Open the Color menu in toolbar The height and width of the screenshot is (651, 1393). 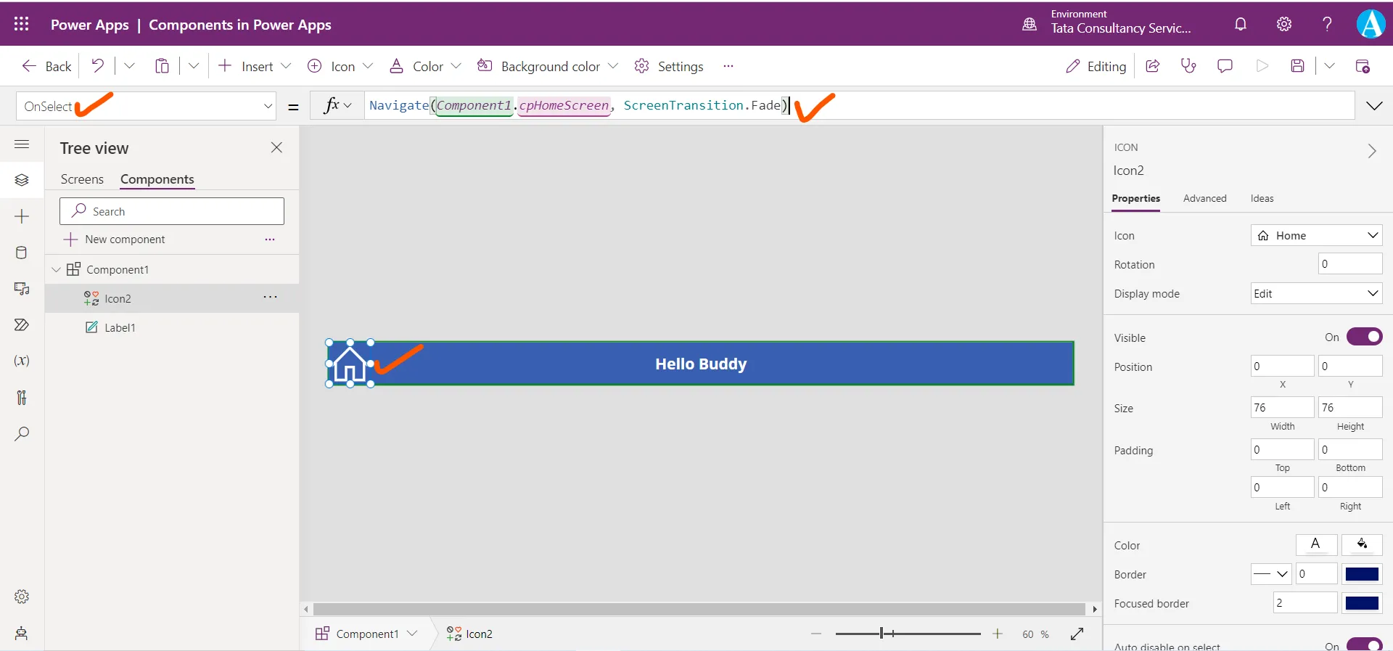tap(425, 66)
